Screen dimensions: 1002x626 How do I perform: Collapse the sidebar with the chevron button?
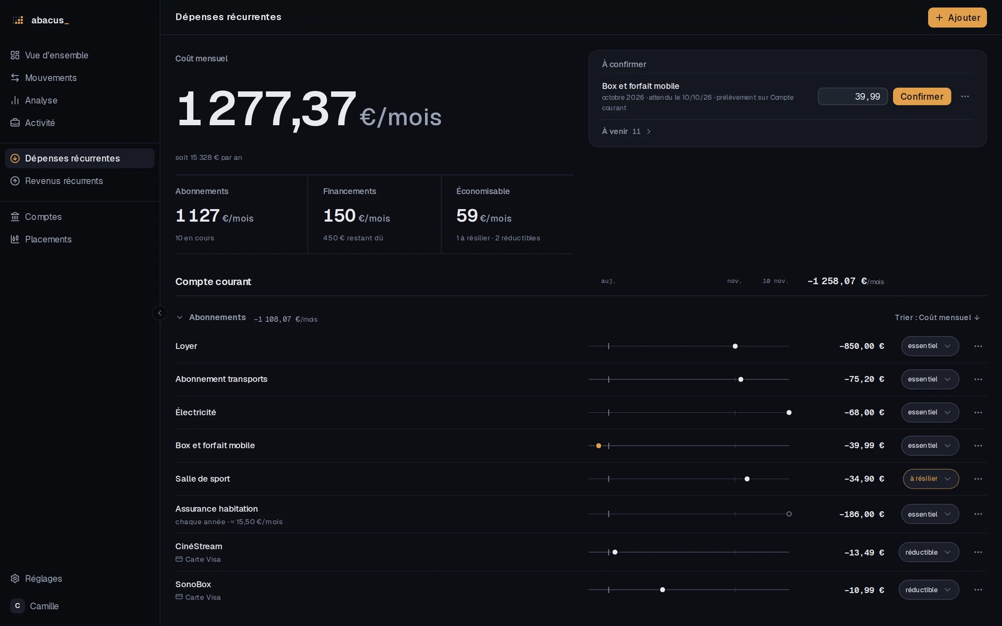[159, 313]
